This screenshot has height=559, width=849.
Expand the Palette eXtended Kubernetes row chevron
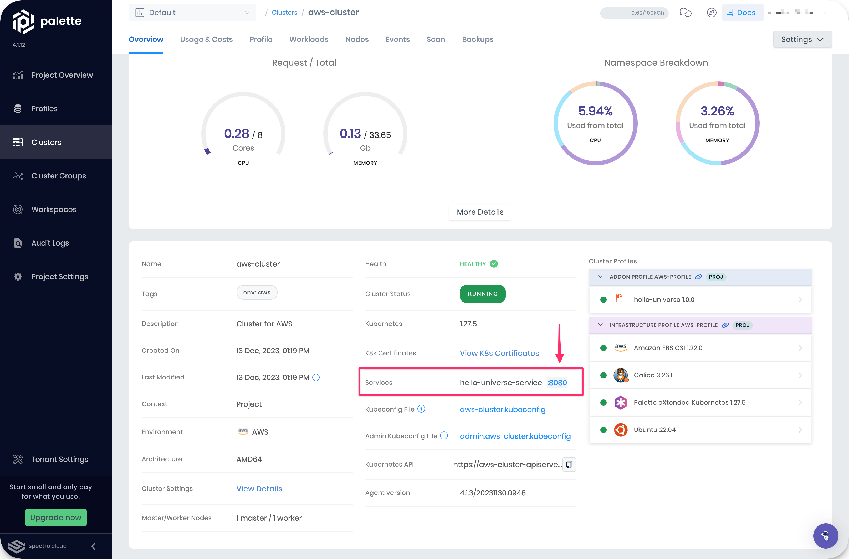click(x=800, y=403)
